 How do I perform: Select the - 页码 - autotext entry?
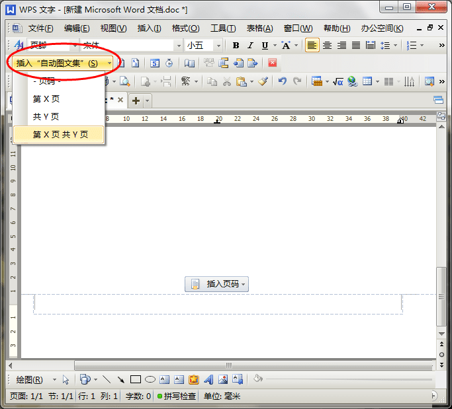[58, 82]
